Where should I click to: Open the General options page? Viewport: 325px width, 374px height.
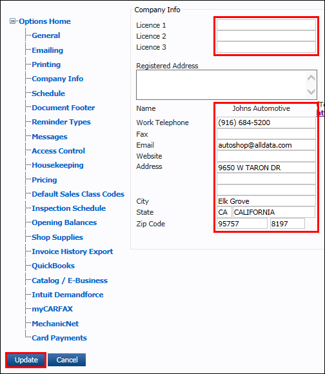(x=46, y=35)
